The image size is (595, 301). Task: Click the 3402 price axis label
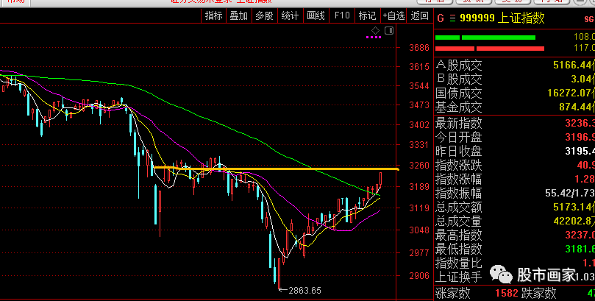click(419, 124)
